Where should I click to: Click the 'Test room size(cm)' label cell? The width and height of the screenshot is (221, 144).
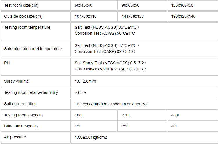pos(35,6)
